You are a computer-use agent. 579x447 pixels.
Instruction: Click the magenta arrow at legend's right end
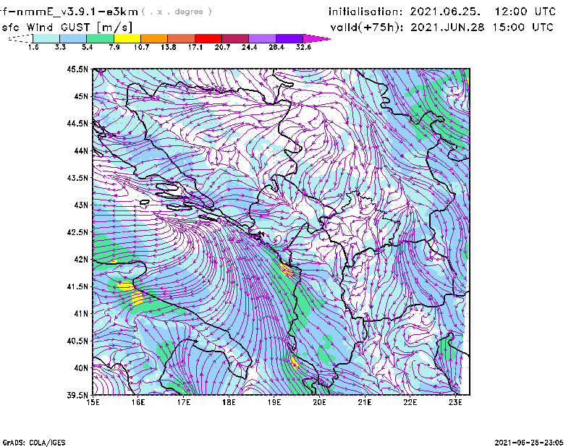(317, 38)
